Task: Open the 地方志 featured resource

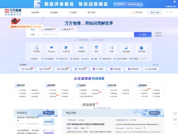Action: click(x=85, y=59)
